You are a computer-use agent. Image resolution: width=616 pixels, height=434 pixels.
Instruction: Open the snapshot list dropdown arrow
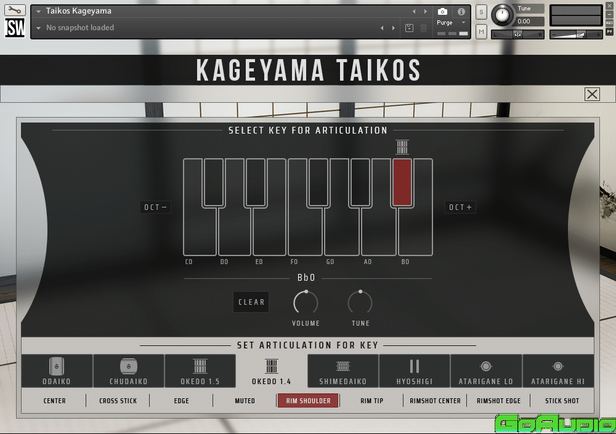(38, 28)
